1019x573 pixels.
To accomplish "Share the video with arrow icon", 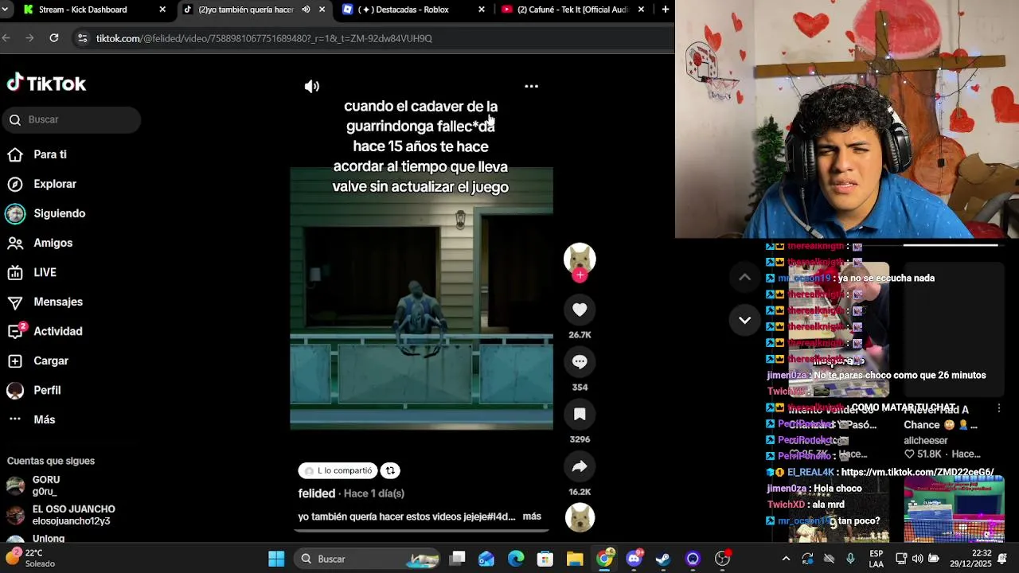I will (580, 466).
